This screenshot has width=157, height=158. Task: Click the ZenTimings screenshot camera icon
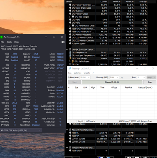tap(63, 42)
